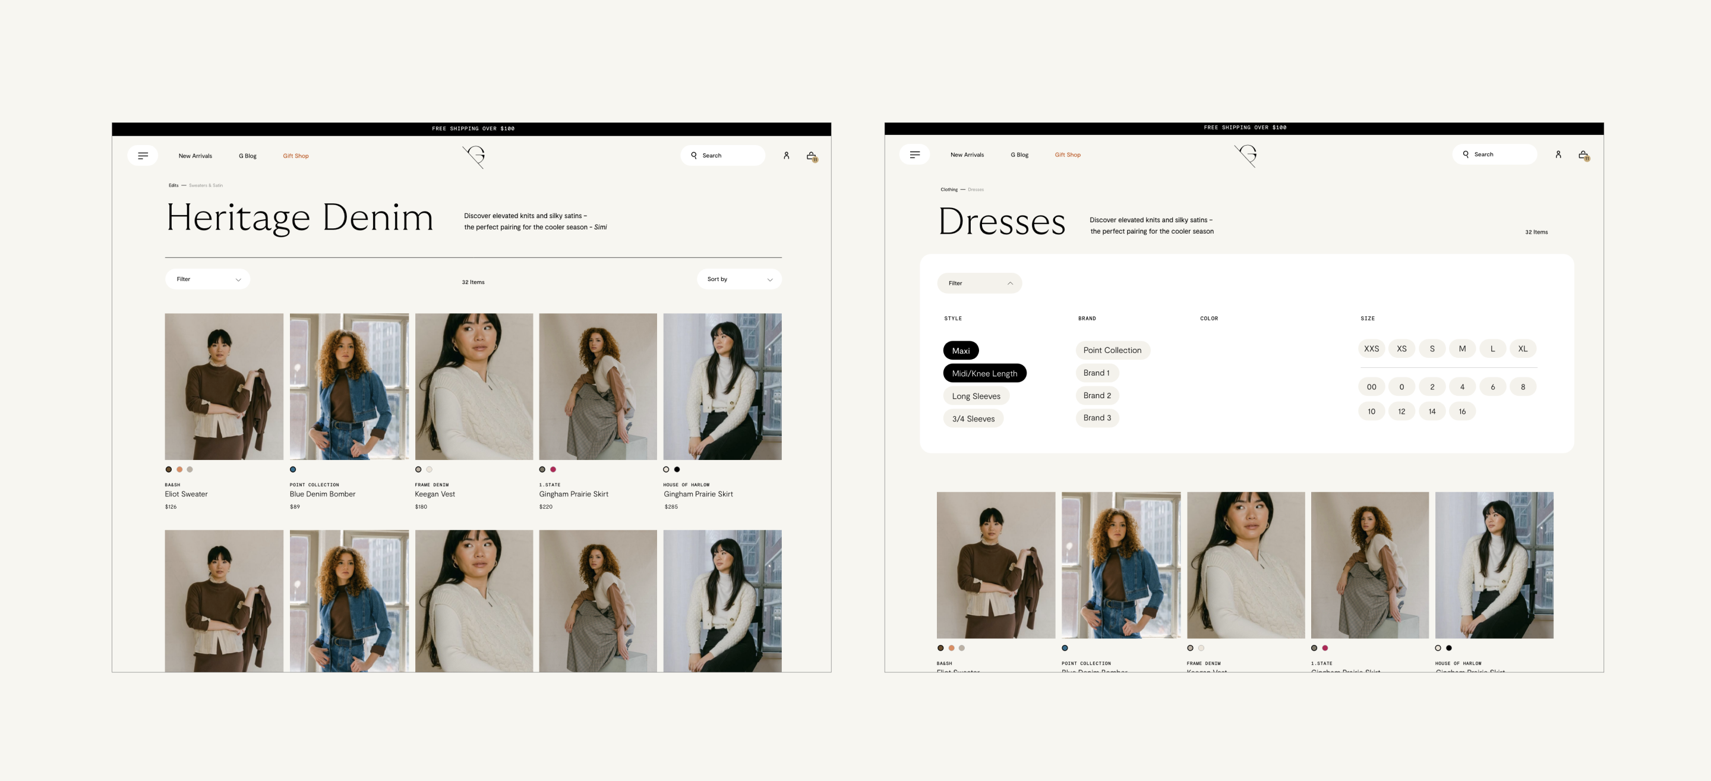Image resolution: width=1711 pixels, height=781 pixels.
Task: Open Blue Denim Bomber product image
Action: 349,386
